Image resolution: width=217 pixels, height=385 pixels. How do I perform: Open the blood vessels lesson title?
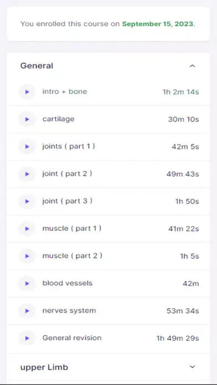tap(68, 283)
